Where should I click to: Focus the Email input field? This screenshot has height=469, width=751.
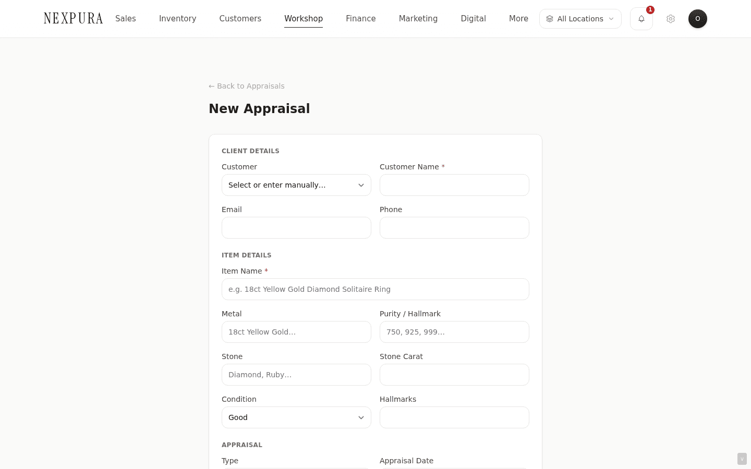tap(296, 228)
